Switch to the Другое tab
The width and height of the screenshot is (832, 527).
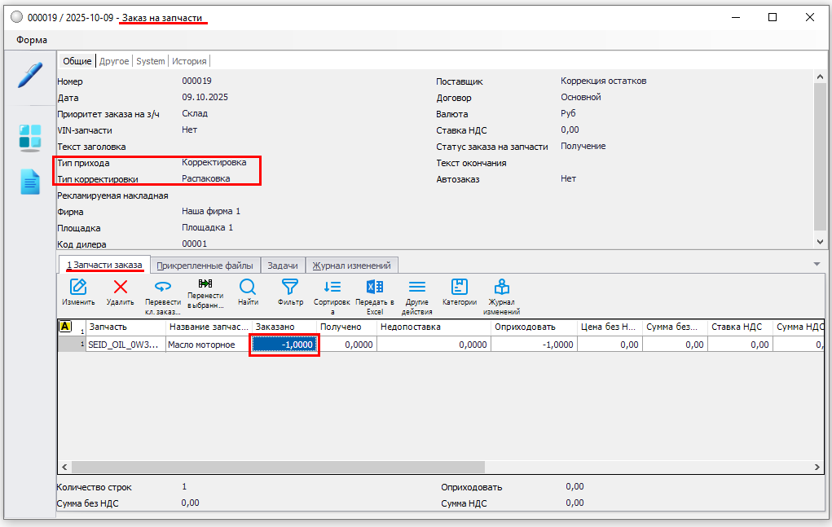point(114,61)
